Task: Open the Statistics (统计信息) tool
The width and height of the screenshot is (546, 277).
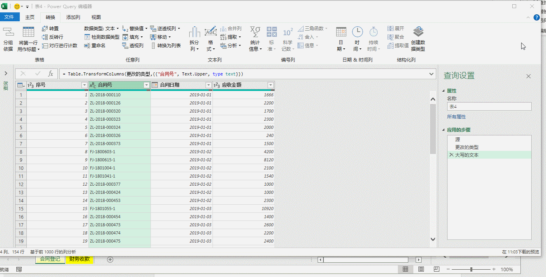Action: click(x=255, y=39)
